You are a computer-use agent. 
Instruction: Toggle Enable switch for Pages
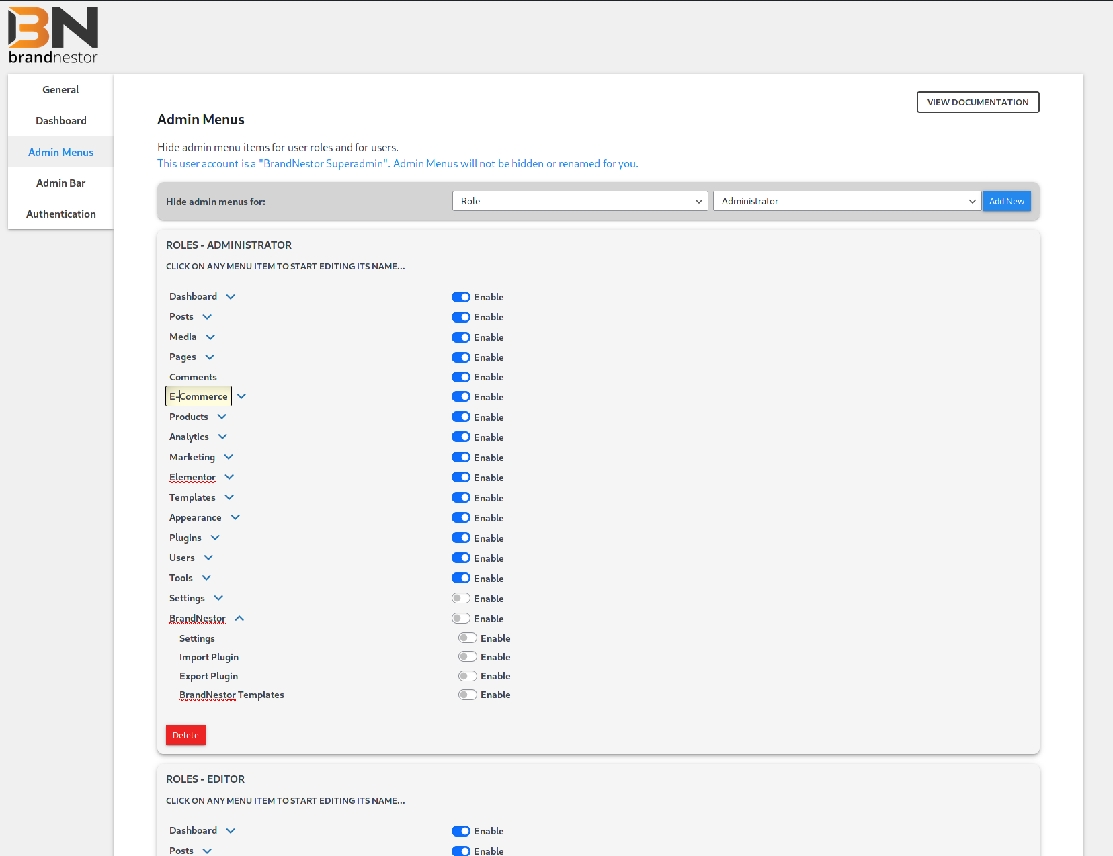[x=461, y=357]
